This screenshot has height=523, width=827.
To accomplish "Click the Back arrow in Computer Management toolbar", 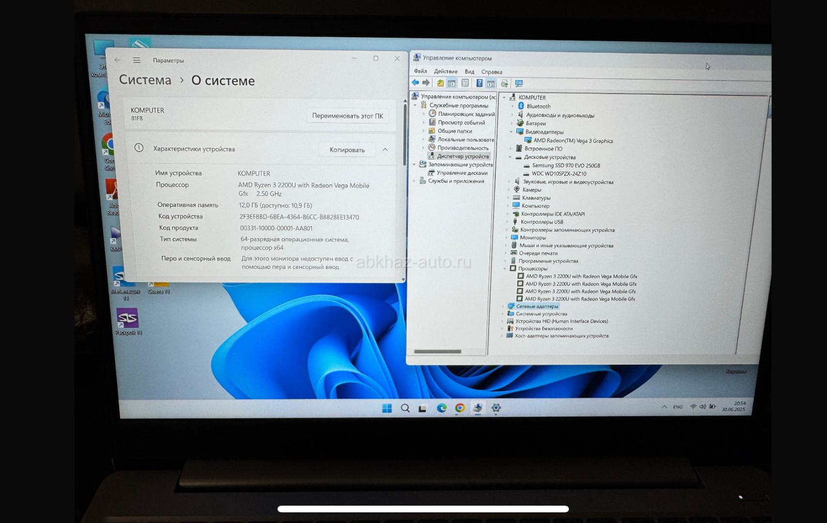I will tap(415, 82).
